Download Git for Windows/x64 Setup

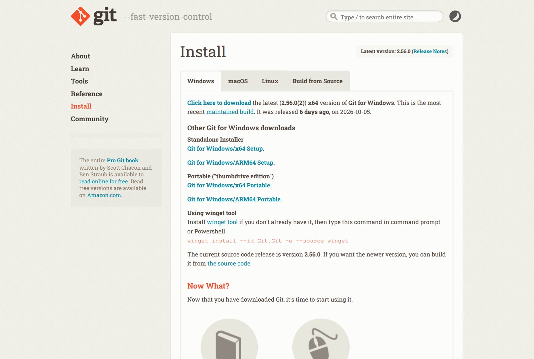(225, 149)
